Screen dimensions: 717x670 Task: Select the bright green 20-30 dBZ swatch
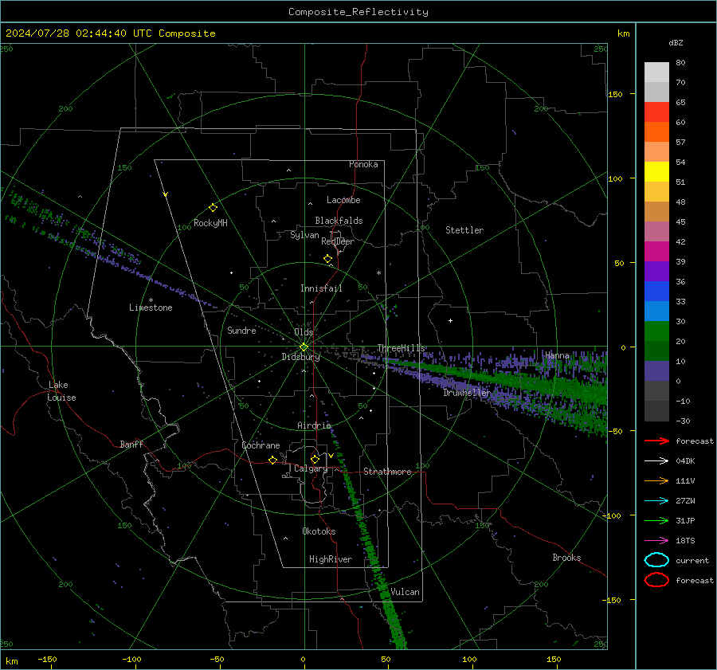[656, 331]
